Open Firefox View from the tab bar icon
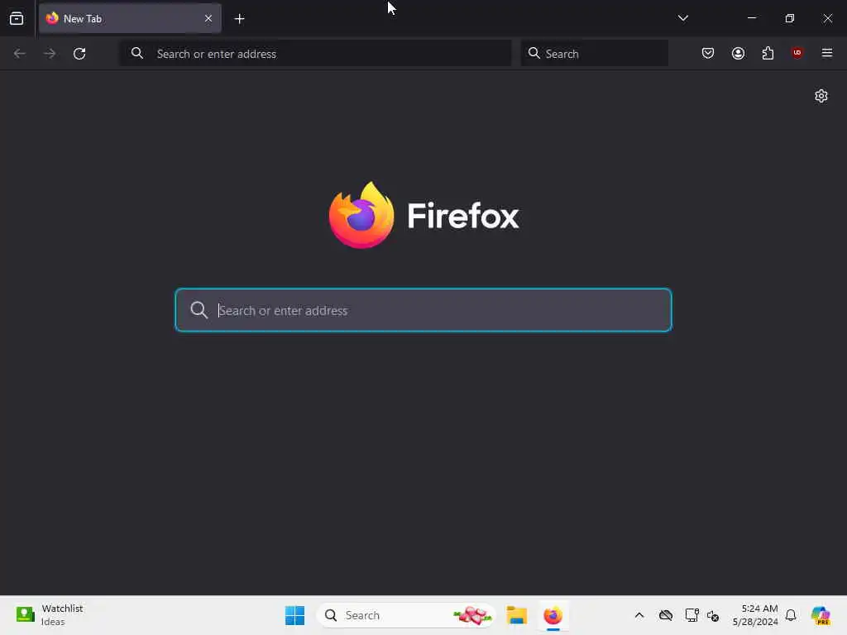This screenshot has width=847, height=635. pyautogui.click(x=17, y=18)
